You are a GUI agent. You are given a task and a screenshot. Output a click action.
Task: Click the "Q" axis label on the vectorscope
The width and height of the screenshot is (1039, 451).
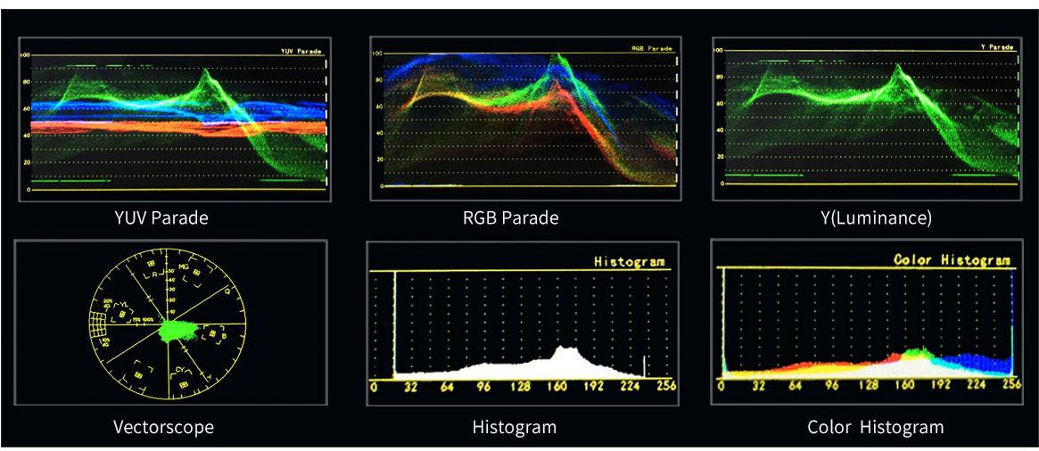point(227,290)
